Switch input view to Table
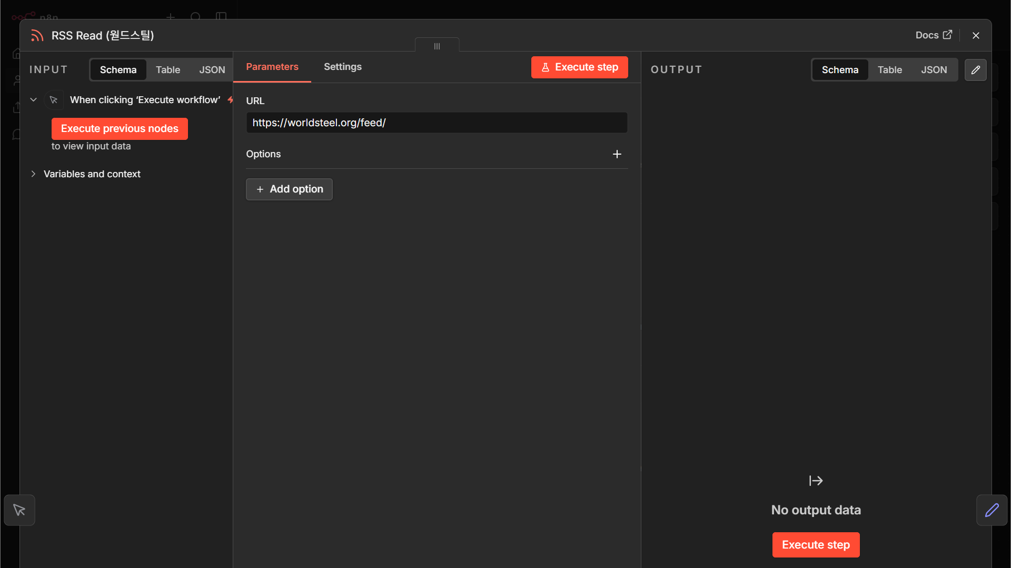1011x568 pixels. [x=168, y=69]
